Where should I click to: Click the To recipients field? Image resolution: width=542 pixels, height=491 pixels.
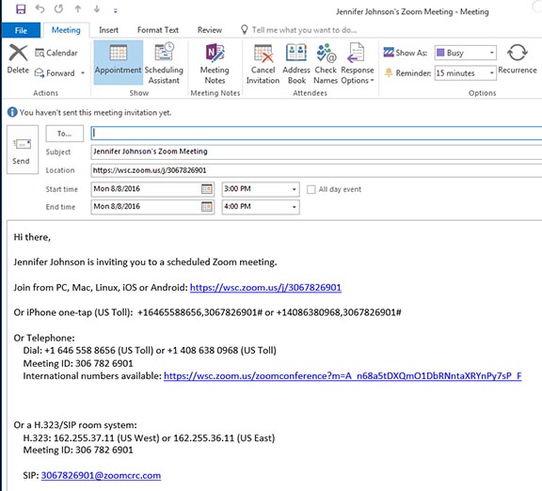[316, 133]
